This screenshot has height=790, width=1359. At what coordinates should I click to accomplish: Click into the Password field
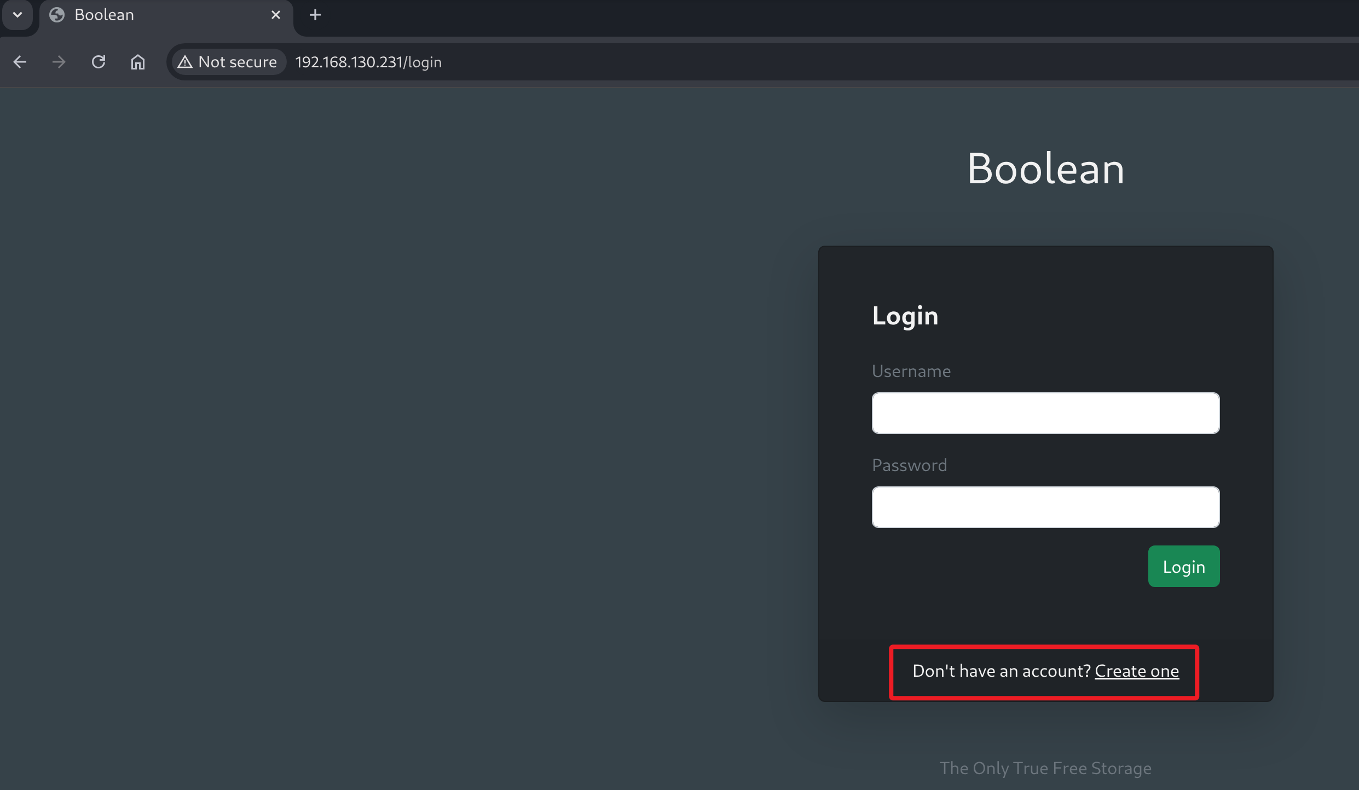[1045, 507]
